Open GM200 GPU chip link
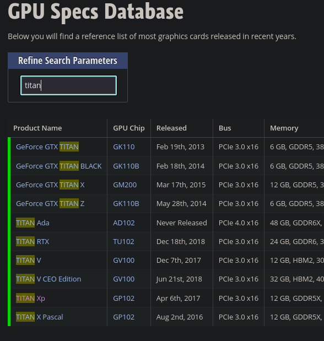The image size is (324, 341). 125,185
